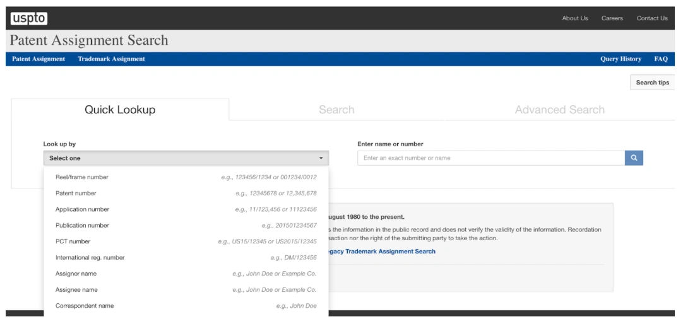Click the Search tips button
The width and height of the screenshot is (683, 319).
click(x=652, y=82)
